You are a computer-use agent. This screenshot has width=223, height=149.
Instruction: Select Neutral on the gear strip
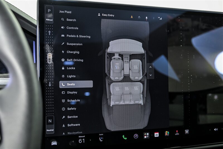(x=50, y=125)
